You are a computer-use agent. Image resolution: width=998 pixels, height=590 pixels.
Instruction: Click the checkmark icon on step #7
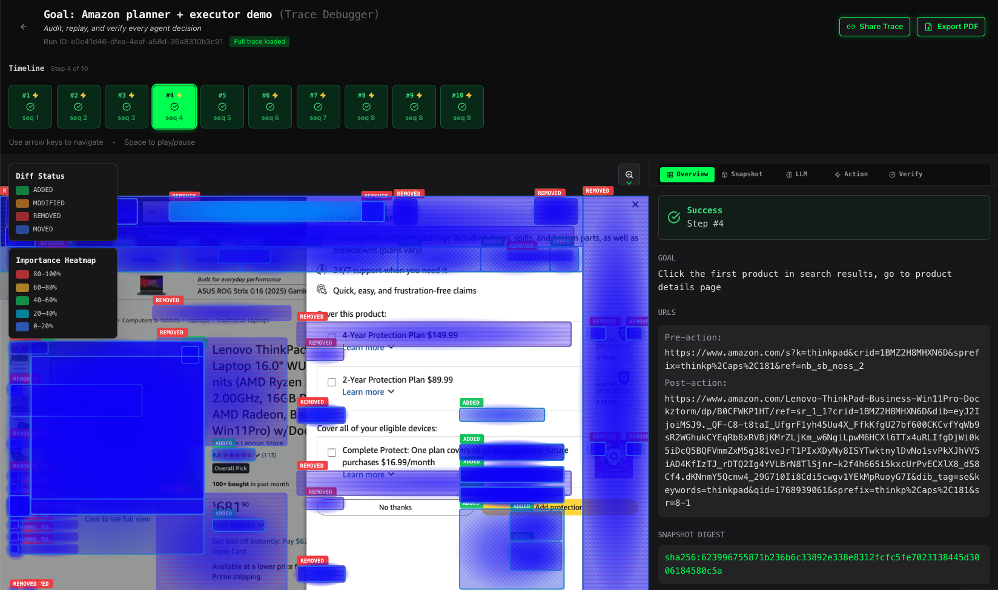pos(318,107)
